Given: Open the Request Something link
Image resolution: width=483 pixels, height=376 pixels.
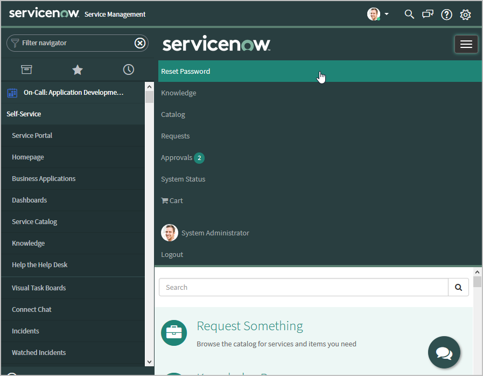Looking at the screenshot, I should [x=250, y=326].
